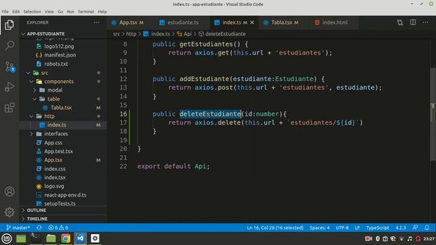Click the recording camera tray icon
This screenshot has width=436, height=245.
[x=369, y=239]
